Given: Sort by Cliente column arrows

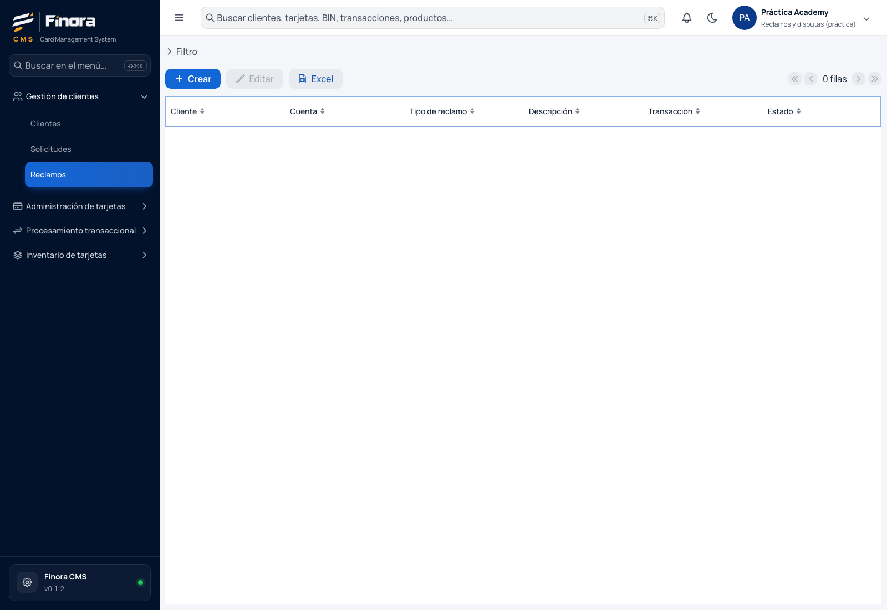Looking at the screenshot, I should coord(202,111).
